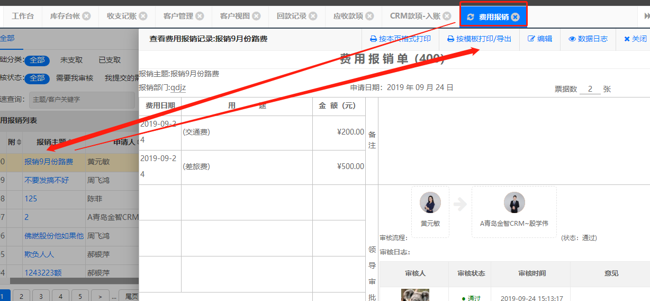Click 黄元敏 avatar in audit flow

pos(430,202)
